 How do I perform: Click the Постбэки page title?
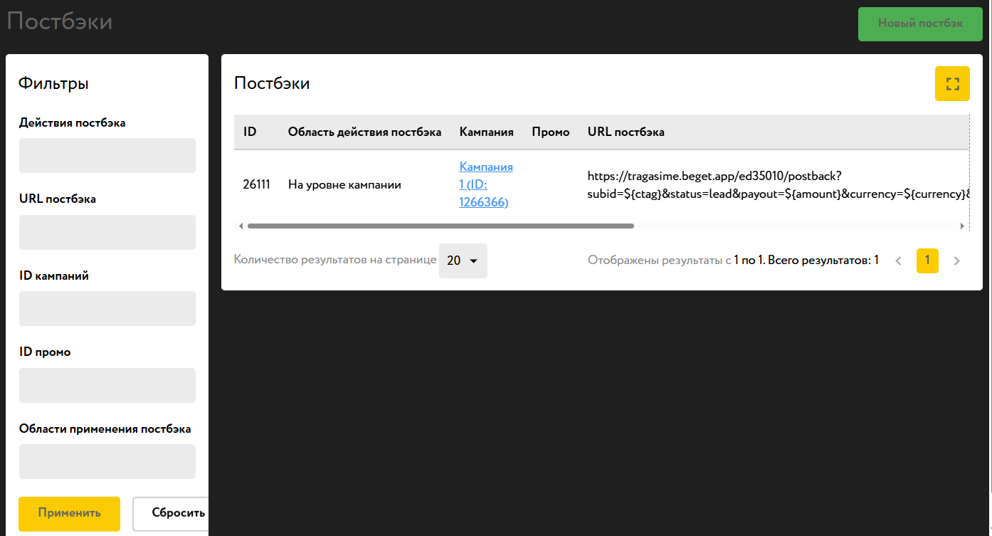click(x=60, y=21)
